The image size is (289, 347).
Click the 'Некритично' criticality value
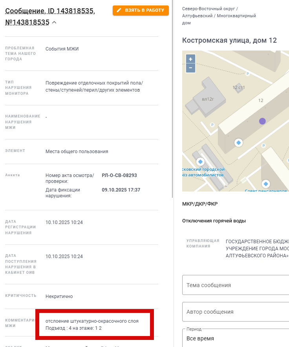pyautogui.click(x=59, y=296)
